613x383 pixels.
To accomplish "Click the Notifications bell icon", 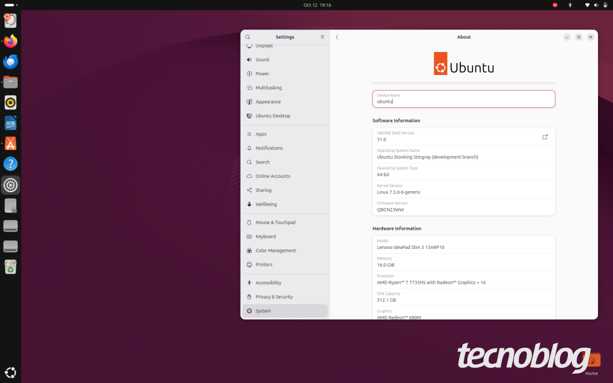I will click(249, 148).
